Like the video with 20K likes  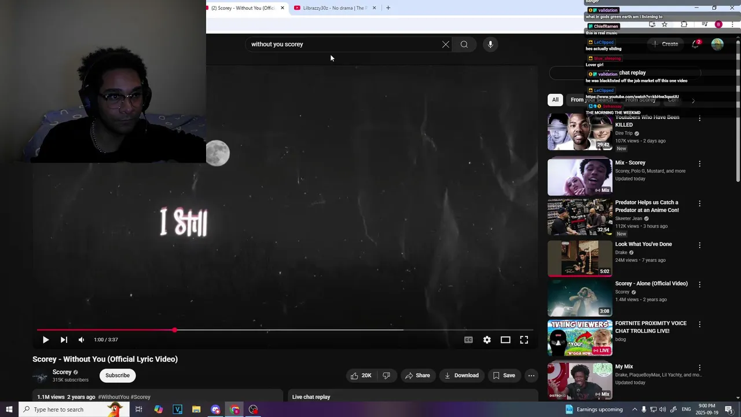tap(361, 375)
